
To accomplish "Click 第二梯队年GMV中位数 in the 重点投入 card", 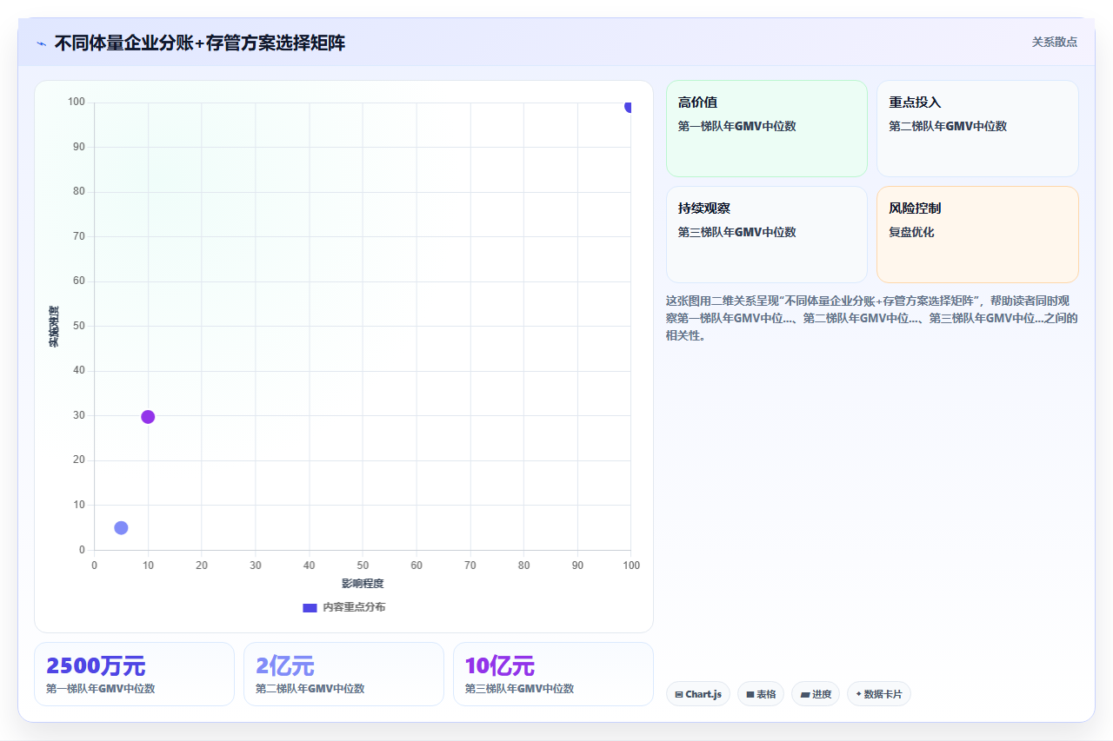I will pyautogui.click(x=948, y=126).
